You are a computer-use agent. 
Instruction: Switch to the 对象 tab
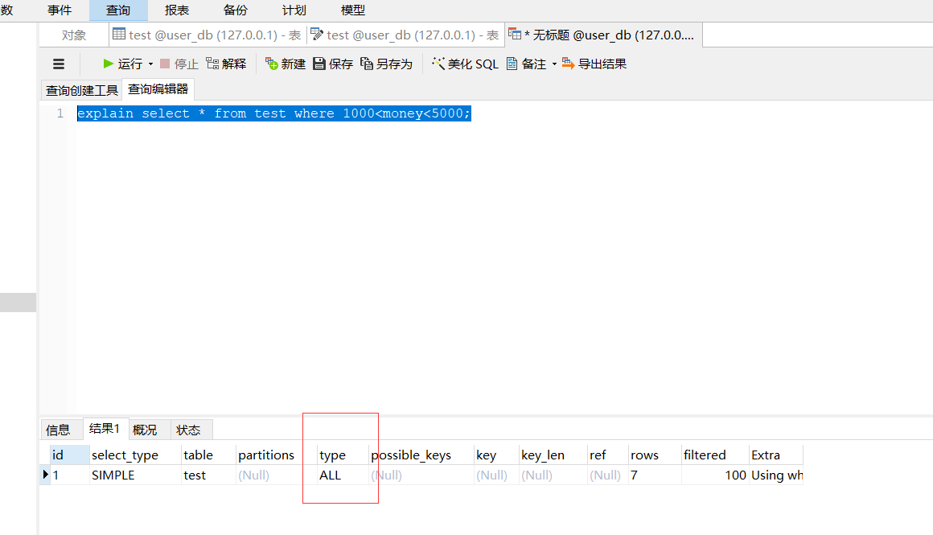pos(74,35)
